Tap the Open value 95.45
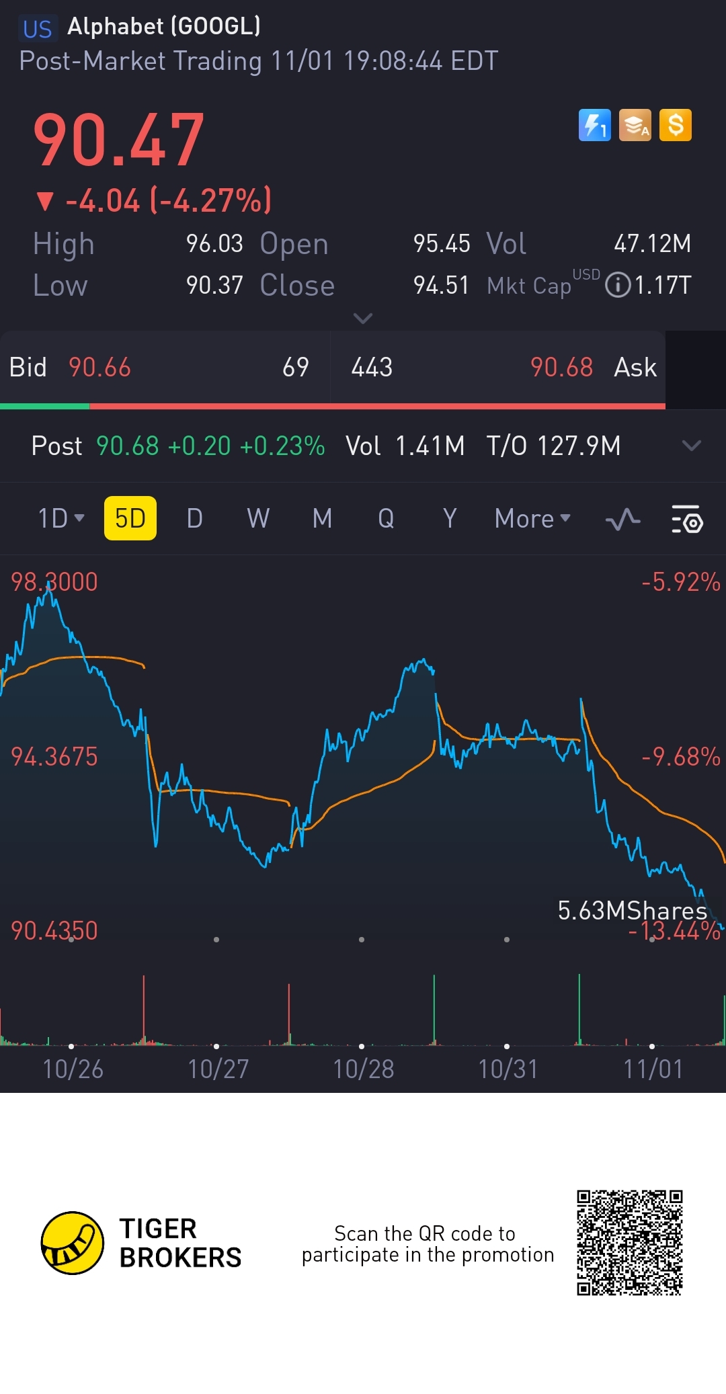The height and width of the screenshot is (1394, 726). [442, 244]
